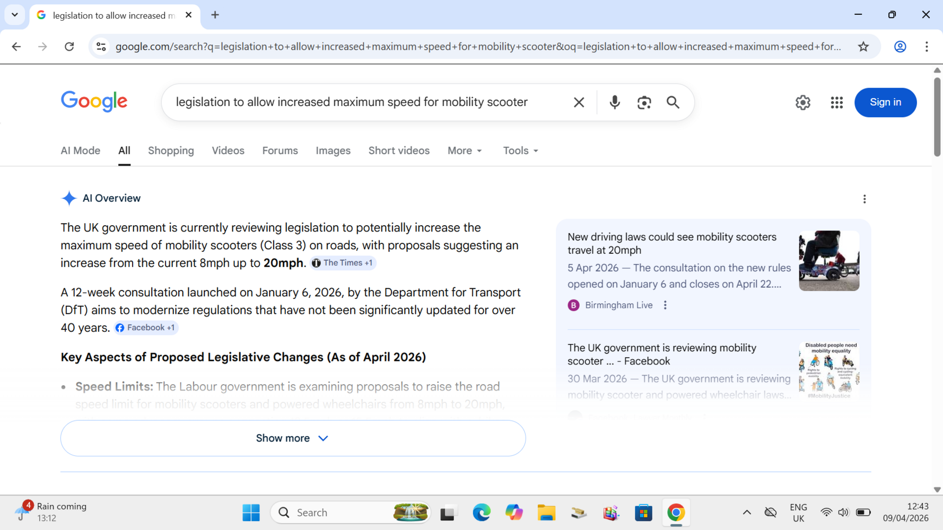The image size is (943, 530).
Task: View site information via the tune icon
Action: (101, 47)
